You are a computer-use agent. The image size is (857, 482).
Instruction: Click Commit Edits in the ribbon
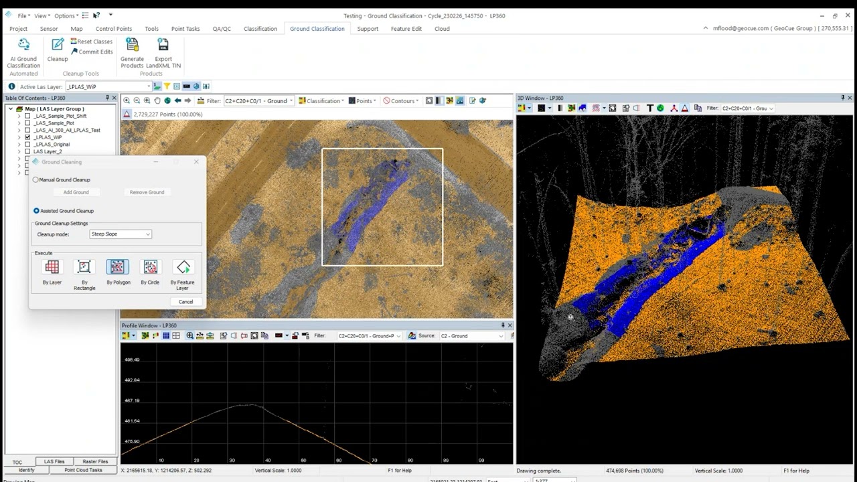pyautogui.click(x=91, y=52)
